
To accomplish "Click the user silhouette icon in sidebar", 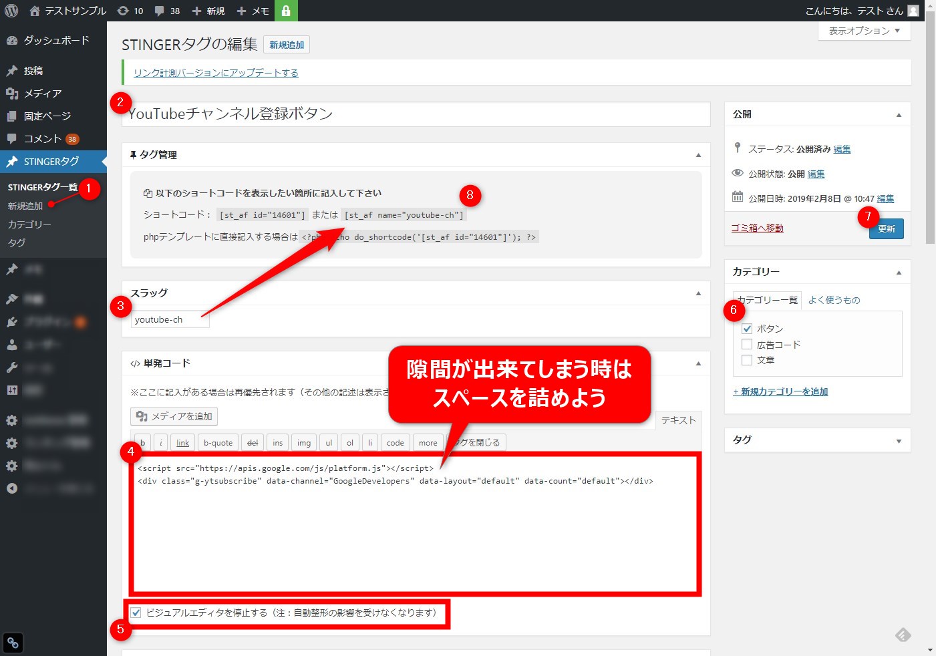I will (x=12, y=345).
